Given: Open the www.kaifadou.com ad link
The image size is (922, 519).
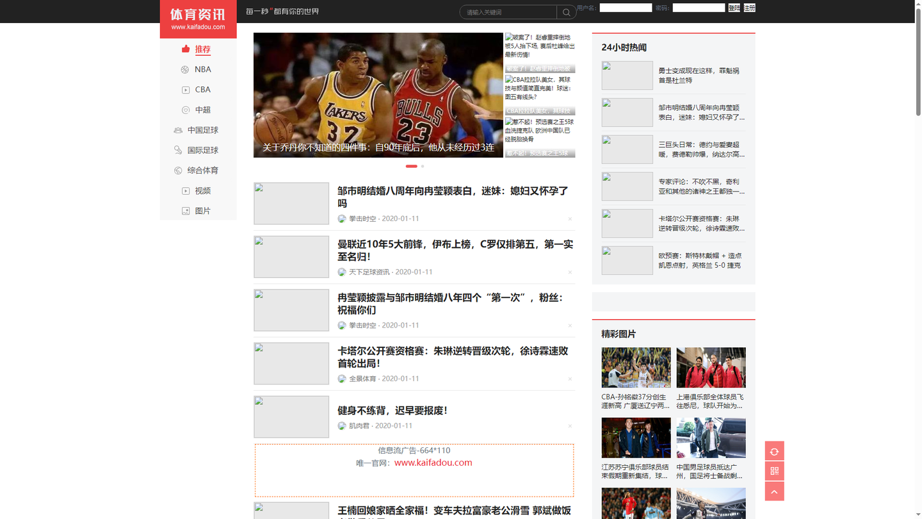Looking at the screenshot, I should (x=433, y=463).
